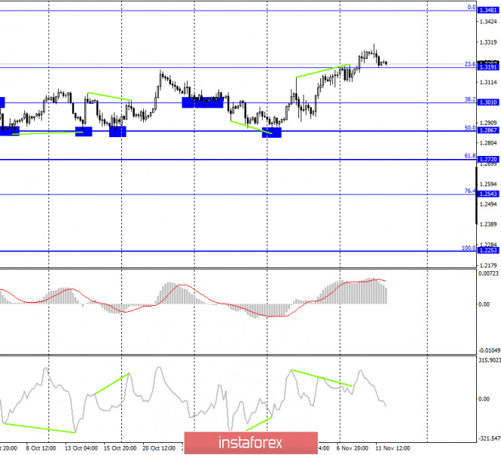Select the wide blue rectangle on the 38.2 level

tap(203, 102)
